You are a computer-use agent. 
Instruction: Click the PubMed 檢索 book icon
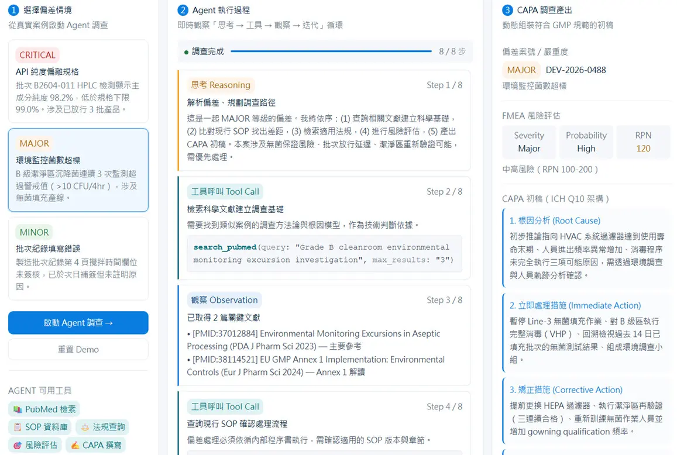[18, 409]
